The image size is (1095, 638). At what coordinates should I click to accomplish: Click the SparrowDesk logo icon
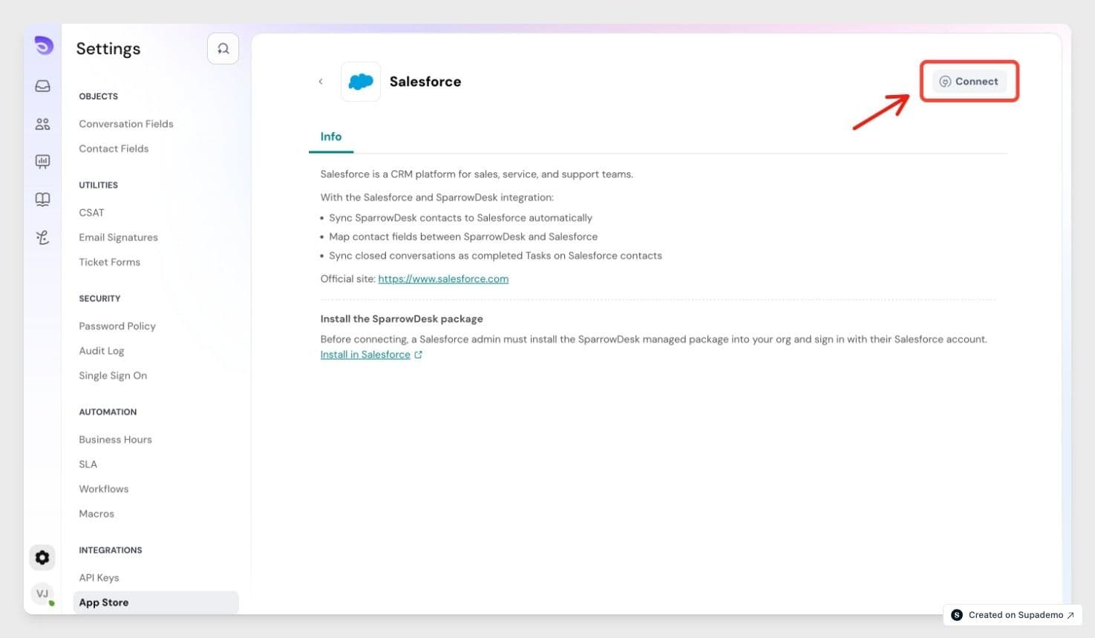pyautogui.click(x=44, y=46)
